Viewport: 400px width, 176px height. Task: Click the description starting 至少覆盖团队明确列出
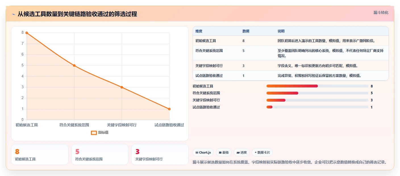coord(331,53)
